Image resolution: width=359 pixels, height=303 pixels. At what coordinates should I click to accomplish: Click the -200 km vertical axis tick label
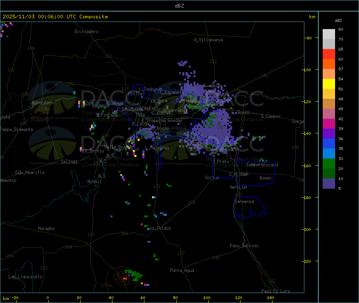(x=306, y=229)
